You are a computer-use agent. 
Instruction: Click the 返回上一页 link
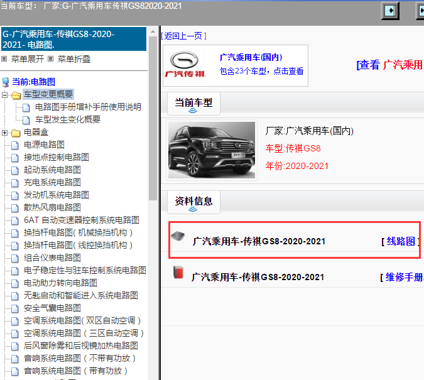pos(184,36)
